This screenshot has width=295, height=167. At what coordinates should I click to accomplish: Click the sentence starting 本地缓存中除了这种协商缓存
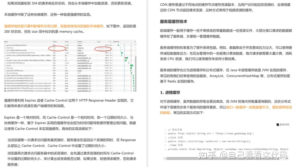[48, 15]
